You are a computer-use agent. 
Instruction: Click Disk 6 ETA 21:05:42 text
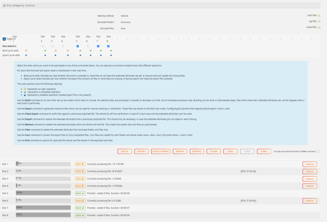tap(248, 201)
